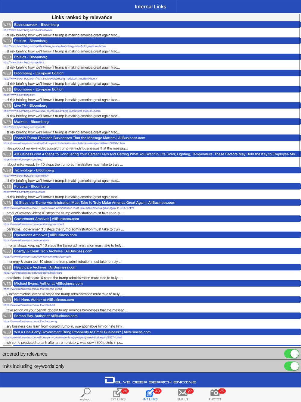This screenshot has height=402, width=301.
Task: Click WEB badge beside Neil Hare, Author
Action: pos(7,300)
